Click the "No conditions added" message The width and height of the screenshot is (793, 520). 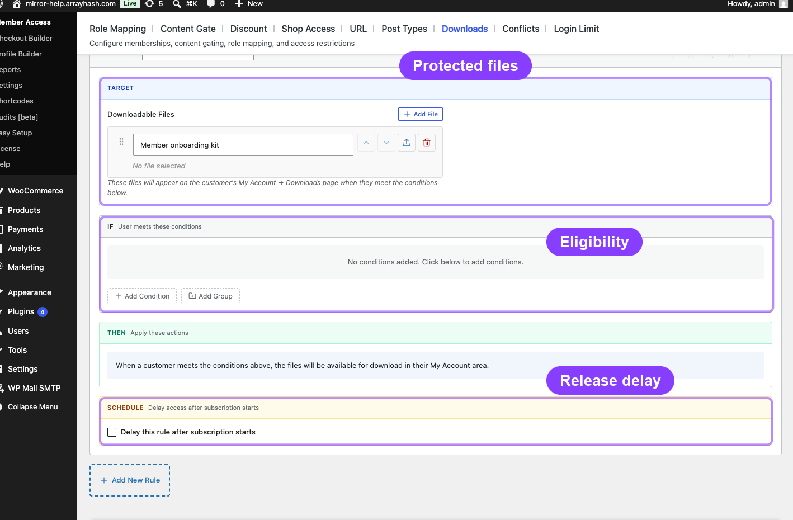[x=436, y=262]
